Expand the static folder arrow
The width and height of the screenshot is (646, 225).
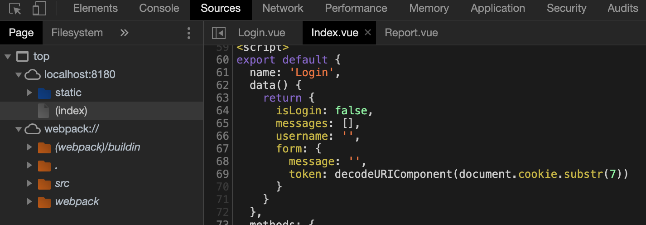[x=29, y=93]
